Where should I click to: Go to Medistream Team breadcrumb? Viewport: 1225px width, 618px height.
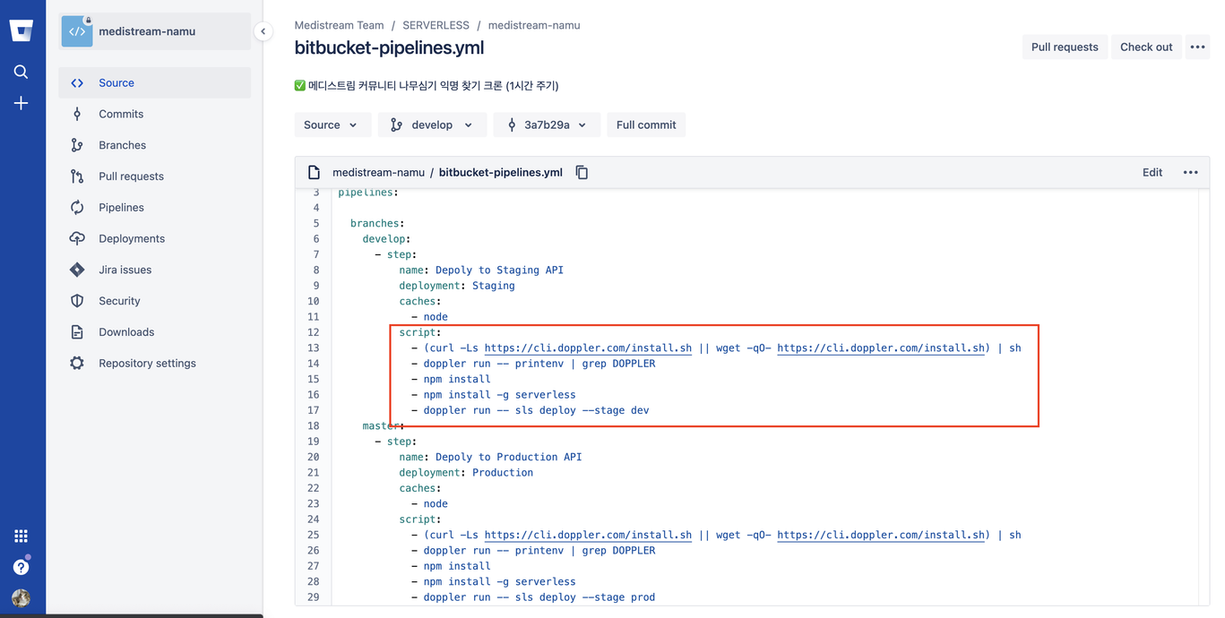pos(339,25)
